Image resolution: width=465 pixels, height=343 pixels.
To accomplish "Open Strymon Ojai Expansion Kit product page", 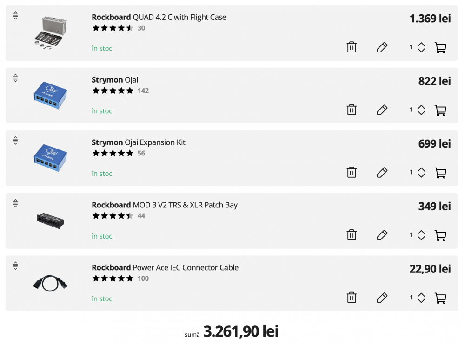I will [138, 142].
